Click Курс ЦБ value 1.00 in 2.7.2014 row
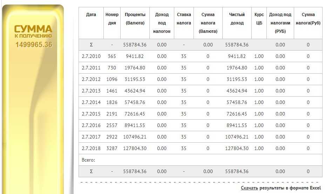 click(259, 102)
